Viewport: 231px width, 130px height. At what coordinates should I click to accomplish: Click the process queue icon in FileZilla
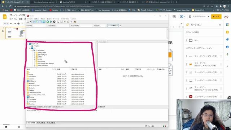[x=51, y=22]
